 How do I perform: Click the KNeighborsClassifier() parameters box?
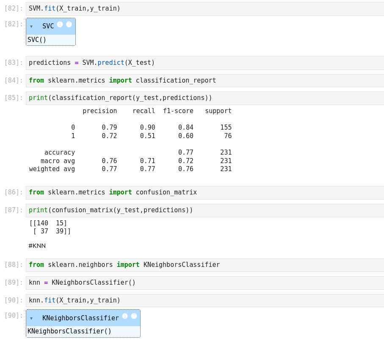pyautogui.click(x=83, y=331)
